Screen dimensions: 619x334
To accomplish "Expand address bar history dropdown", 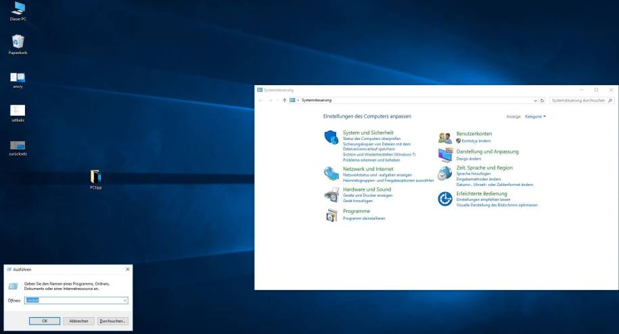I will [535, 101].
